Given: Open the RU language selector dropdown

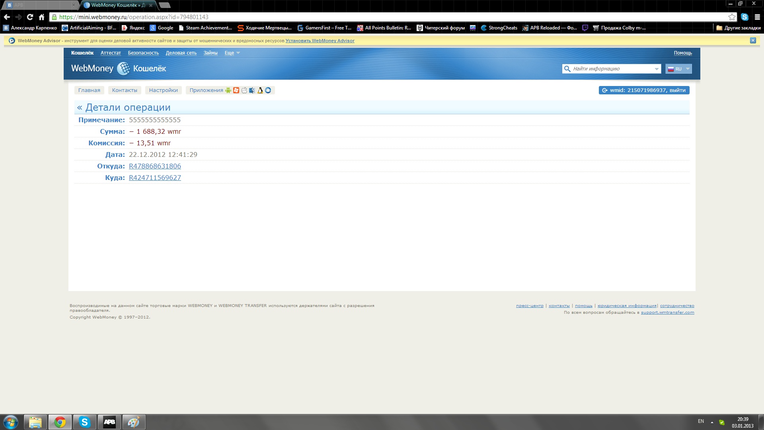Looking at the screenshot, I should (679, 69).
